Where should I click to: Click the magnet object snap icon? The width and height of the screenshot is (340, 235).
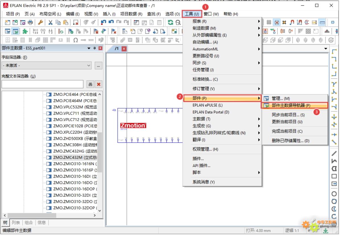click(292, 22)
